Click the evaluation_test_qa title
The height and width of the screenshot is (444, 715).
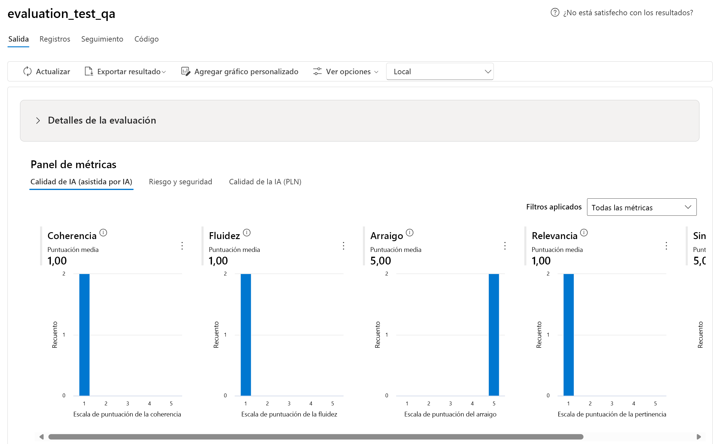click(61, 14)
